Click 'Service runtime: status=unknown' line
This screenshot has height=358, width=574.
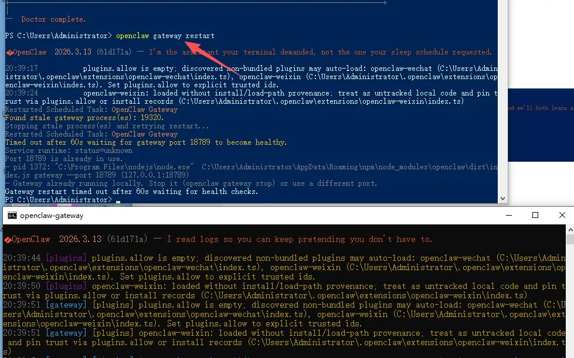tap(69, 151)
